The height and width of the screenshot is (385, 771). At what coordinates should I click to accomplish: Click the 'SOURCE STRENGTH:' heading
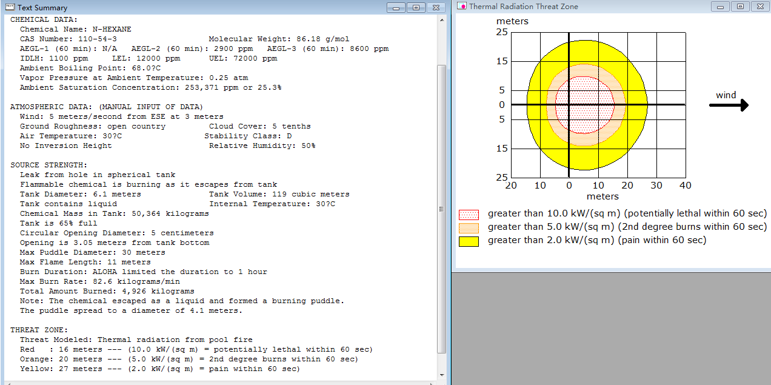(x=49, y=165)
